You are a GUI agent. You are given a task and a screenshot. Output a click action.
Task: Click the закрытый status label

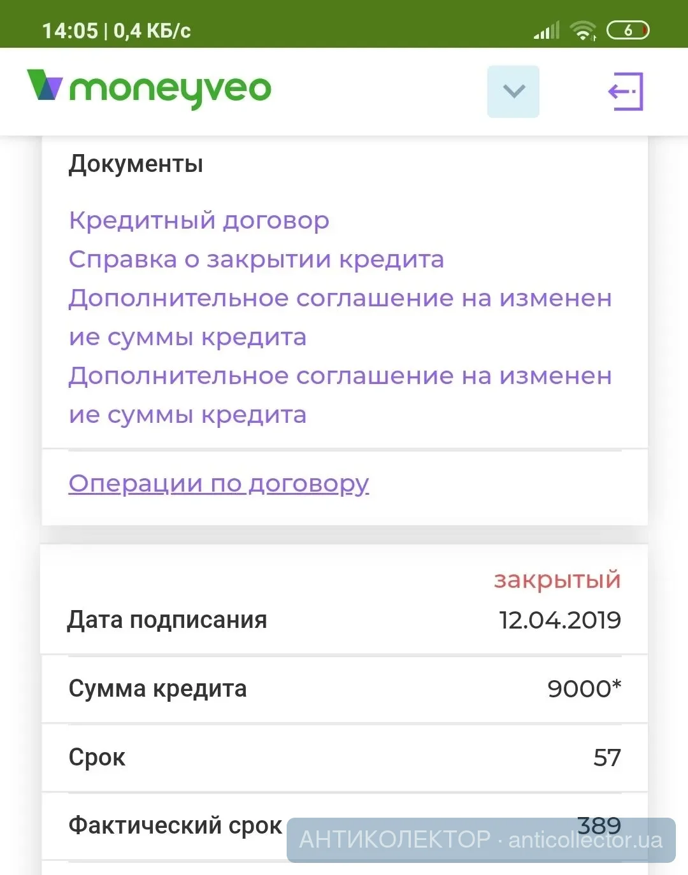point(557,580)
